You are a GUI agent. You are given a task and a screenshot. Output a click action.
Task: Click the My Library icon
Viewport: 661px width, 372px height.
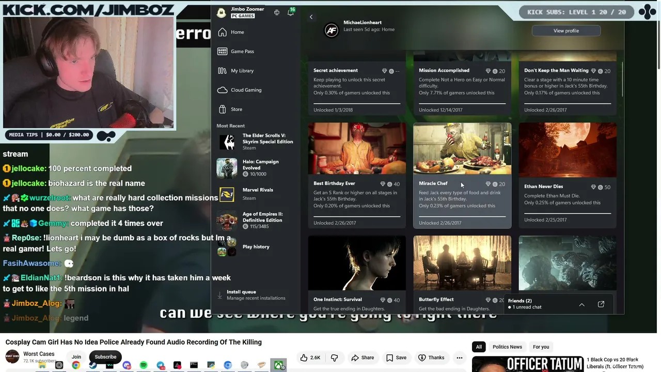coord(222,71)
